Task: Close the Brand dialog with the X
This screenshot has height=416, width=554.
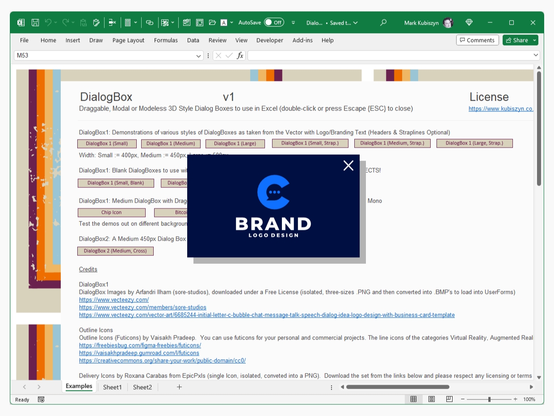Action: [348, 166]
